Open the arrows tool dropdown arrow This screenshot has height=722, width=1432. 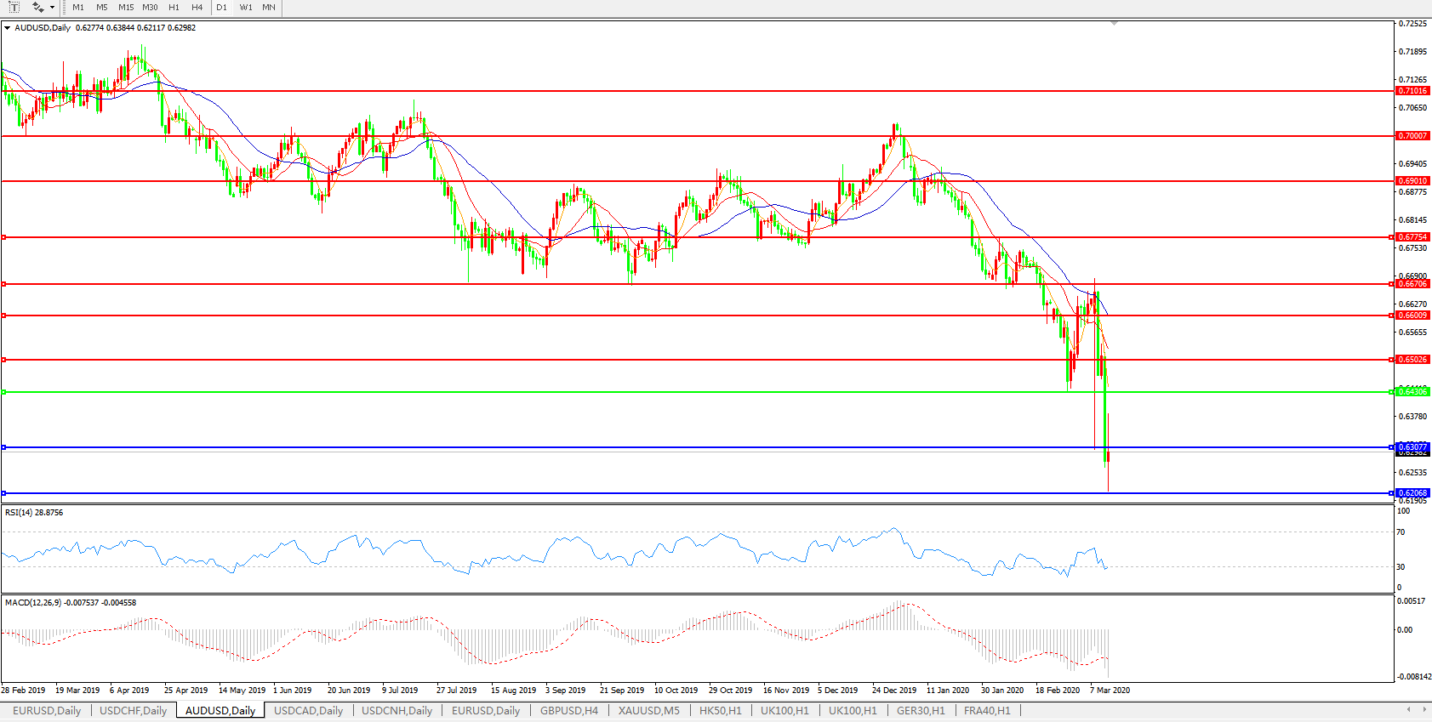pos(52,8)
